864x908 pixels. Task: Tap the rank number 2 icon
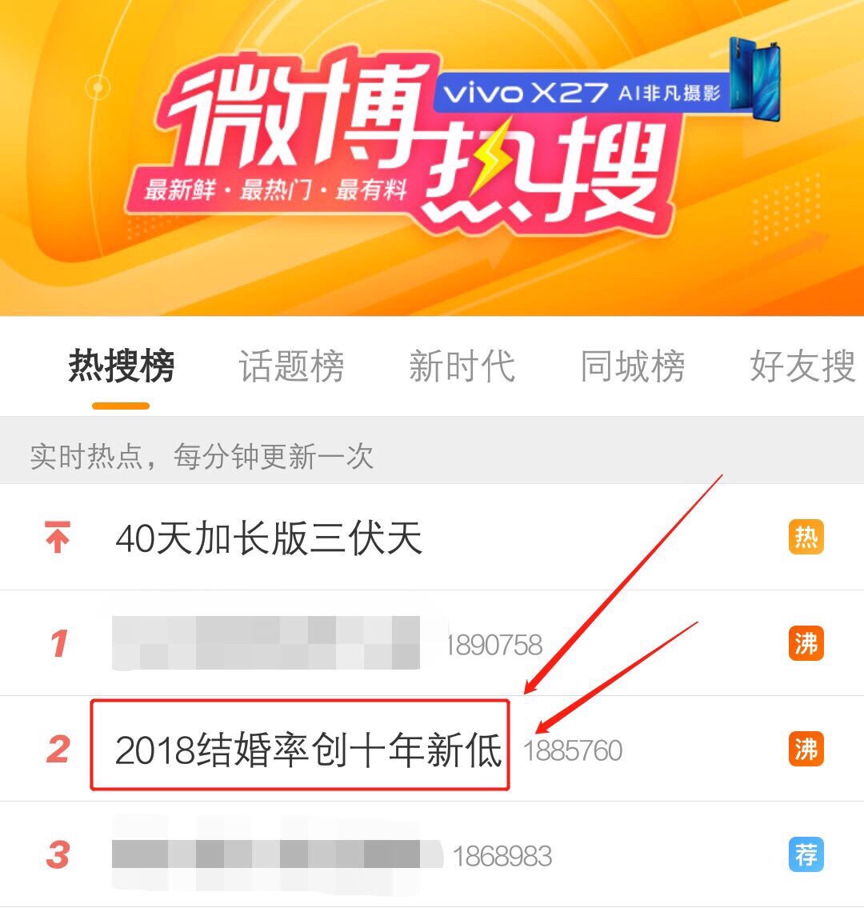click(x=58, y=749)
